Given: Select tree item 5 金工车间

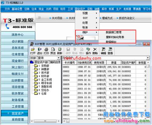Looking at the screenshot, I should pos(45,80).
